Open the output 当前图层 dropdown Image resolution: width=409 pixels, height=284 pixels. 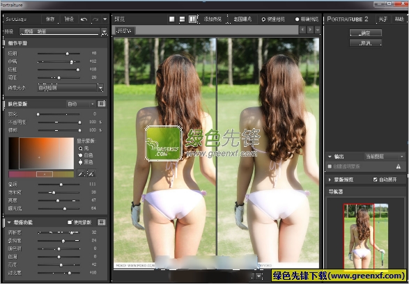coord(384,157)
